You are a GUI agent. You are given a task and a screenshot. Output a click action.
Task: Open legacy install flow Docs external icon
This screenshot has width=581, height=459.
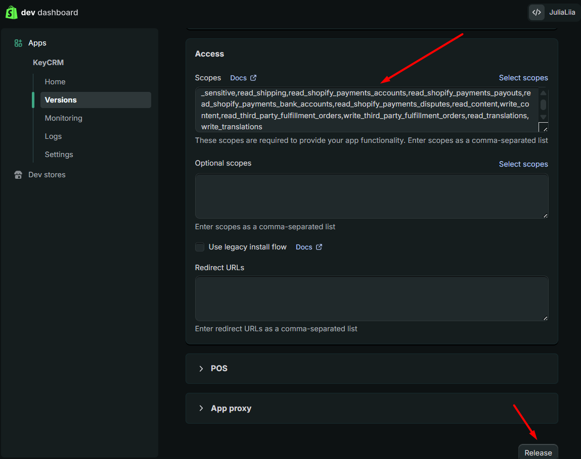pyautogui.click(x=319, y=247)
